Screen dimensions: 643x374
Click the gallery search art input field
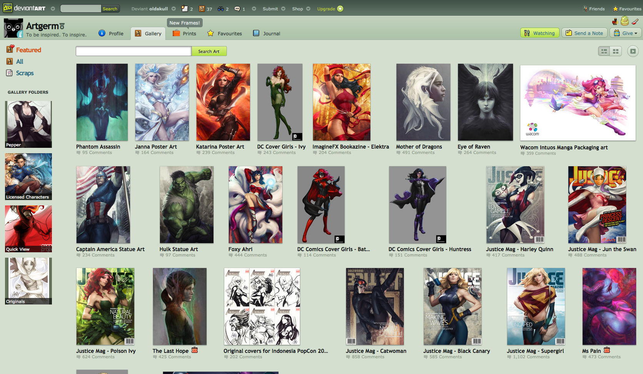pyautogui.click(x=134, y=51)
